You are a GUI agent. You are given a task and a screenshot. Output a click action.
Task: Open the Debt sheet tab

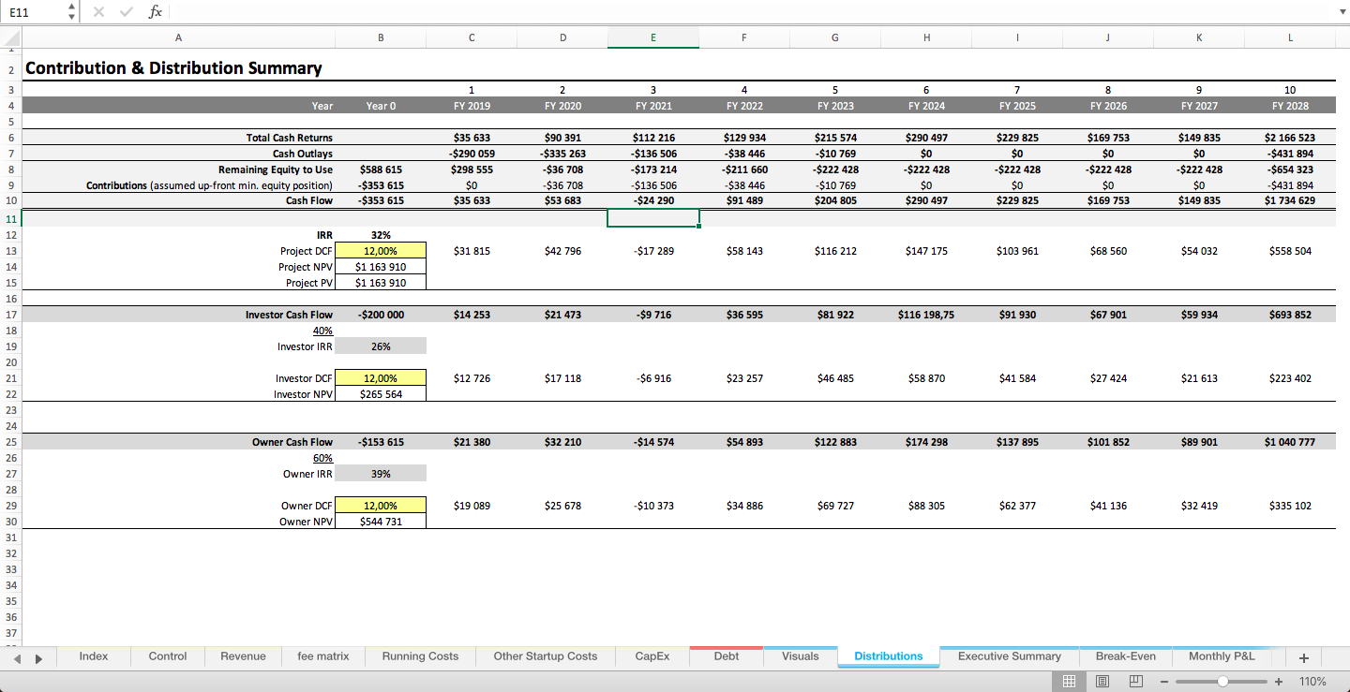(x=726, y=656)
